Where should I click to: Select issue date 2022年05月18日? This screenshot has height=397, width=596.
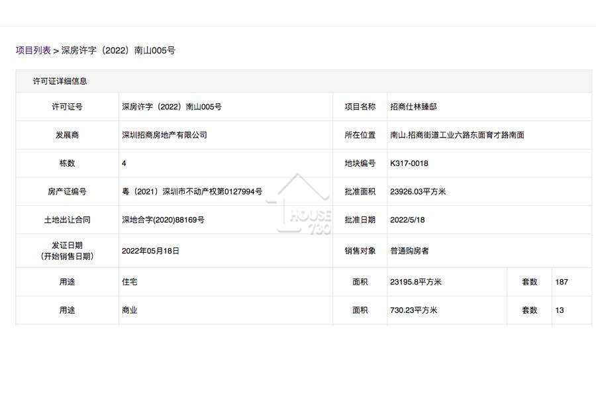pos(150,251)
